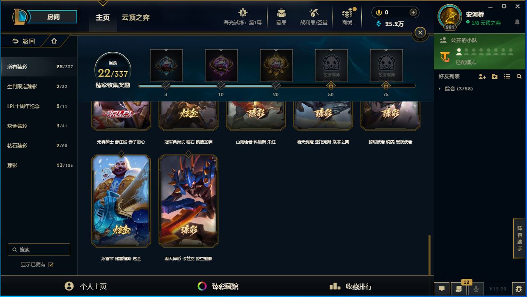Open the chat bubble icon

(442, 289)
